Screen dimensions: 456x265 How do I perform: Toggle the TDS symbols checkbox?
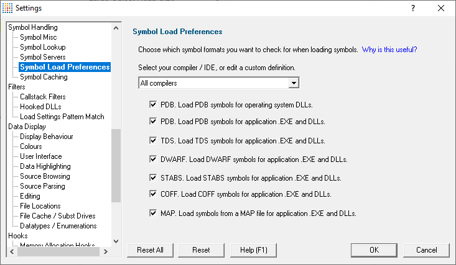[153, 140]
